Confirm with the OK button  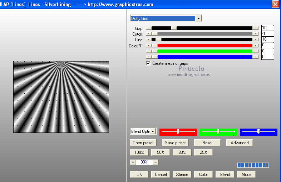click(139, 174)
